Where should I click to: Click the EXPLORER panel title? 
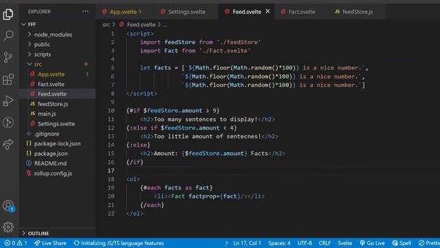click(x=39, y=12)
